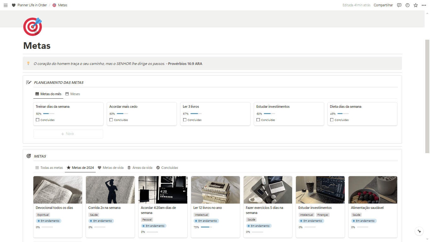Open the comments icon in top bar
The image size is (430, 242).
(399, 5)
